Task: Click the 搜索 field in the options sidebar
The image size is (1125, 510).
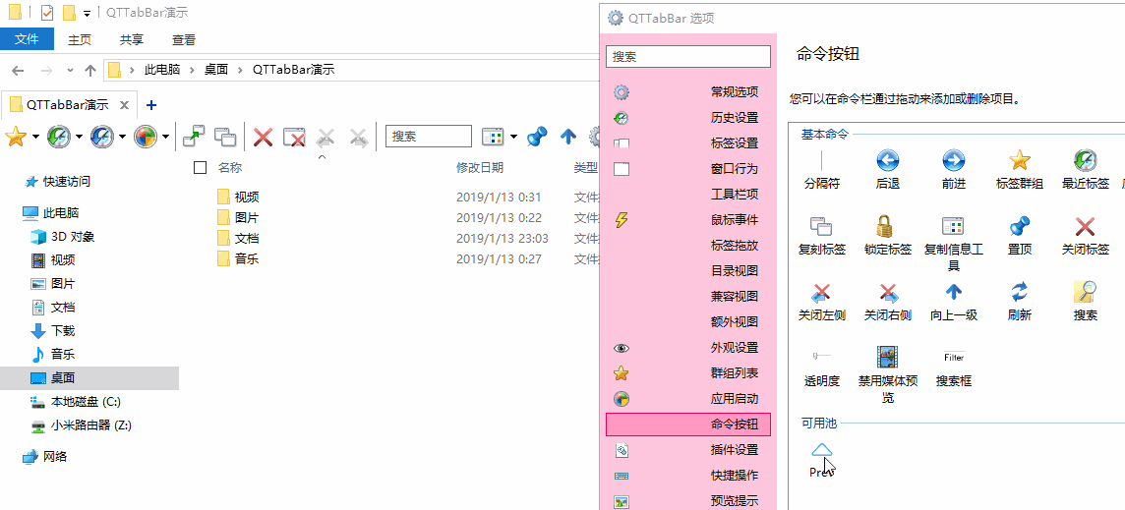Action: point(688,56)
